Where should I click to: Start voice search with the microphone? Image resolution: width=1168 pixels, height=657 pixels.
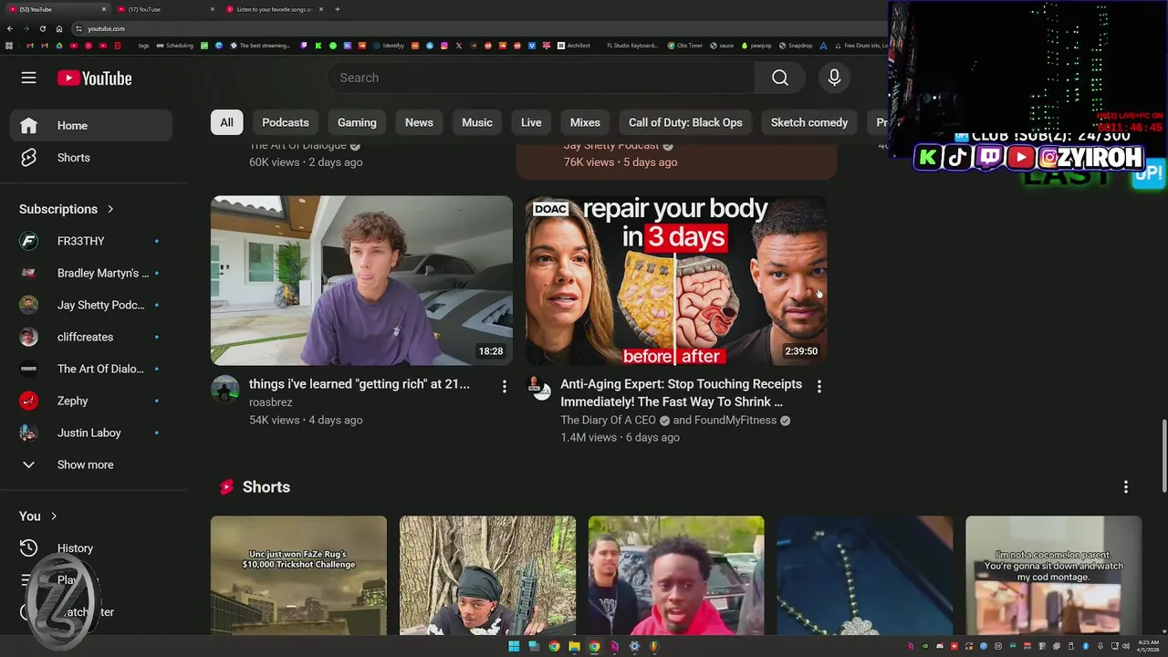(x=834, y=78)
